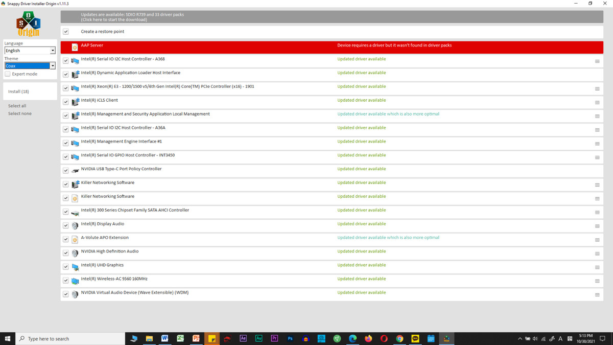Uncheck Intel Serial IO GPIO Host Controller checkbox
Image resolution: width=613 pixels, height=345 pixels.
[66, 157]
